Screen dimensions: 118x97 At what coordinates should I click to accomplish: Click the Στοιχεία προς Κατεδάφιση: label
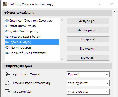click(x=32, y=83)
